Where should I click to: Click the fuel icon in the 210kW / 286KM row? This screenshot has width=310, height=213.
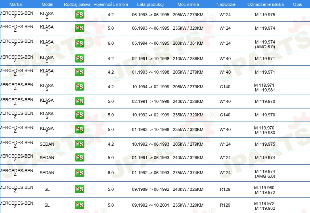[79, 59]
